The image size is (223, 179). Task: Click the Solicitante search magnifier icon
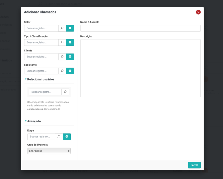pos(62,71)
